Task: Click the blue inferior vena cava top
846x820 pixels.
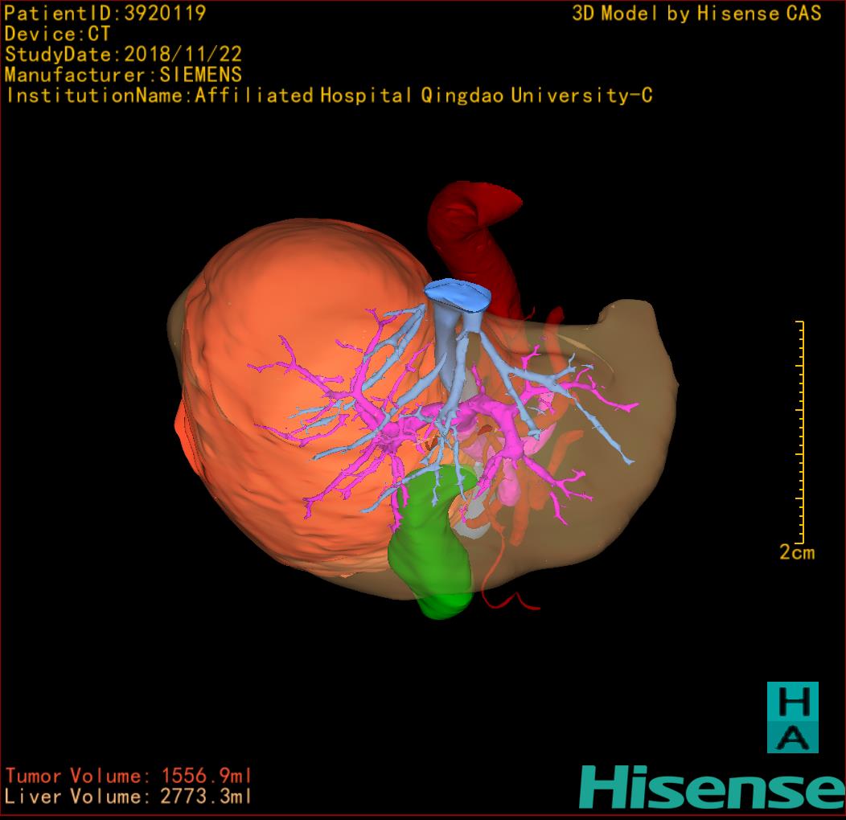Action: point(458,294)
